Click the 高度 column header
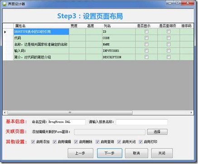The width and height of the screenshot is (198, 164). (x=94, y=26)
